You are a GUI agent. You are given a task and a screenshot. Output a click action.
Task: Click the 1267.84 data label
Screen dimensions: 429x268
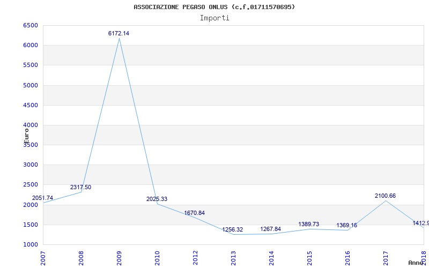[x=271, y=229]
